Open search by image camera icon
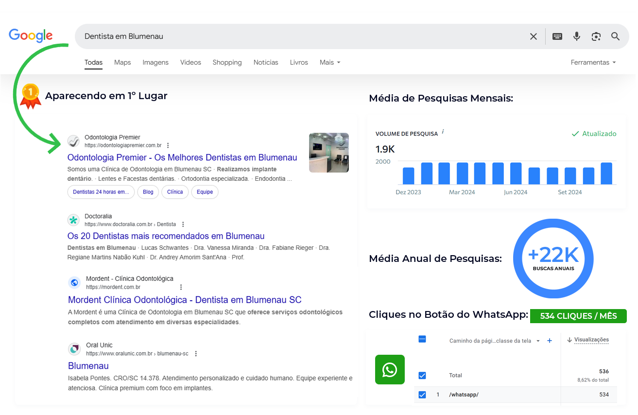Screen dimensions: 638x415 [596, 36]
